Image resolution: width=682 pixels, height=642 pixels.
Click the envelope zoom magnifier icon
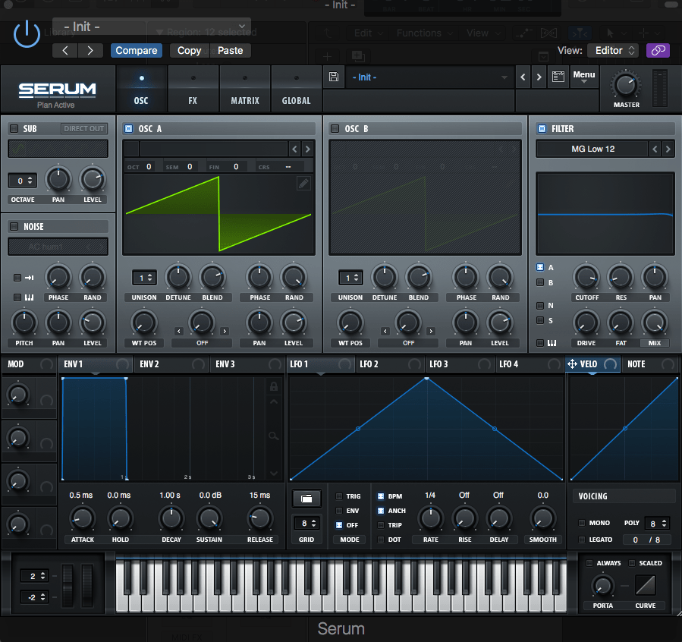273,436
